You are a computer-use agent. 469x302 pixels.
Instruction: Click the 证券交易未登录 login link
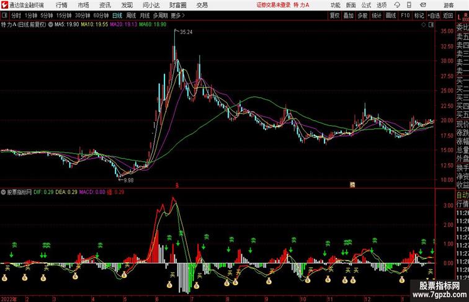(274, 5)
